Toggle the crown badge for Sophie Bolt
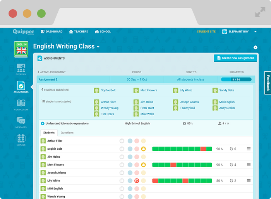 tap(143, 149)
